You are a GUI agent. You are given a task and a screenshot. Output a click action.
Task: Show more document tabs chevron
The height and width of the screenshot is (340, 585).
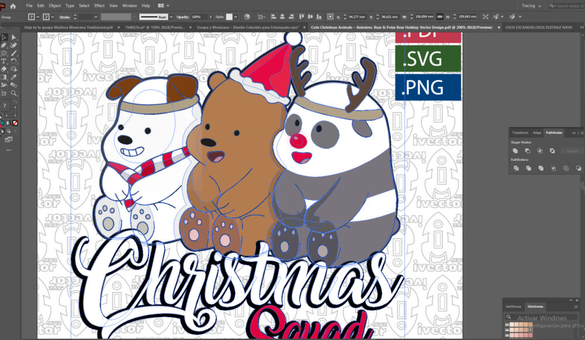(x=581, y=28)
